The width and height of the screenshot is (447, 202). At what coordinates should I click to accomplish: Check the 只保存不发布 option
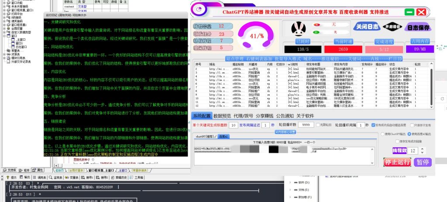412,125
